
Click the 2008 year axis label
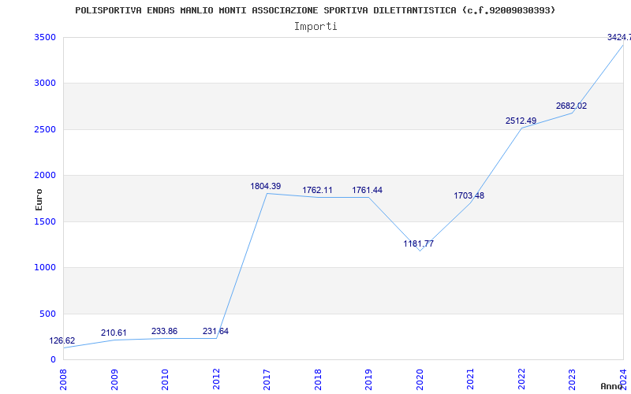click(63, 379)
